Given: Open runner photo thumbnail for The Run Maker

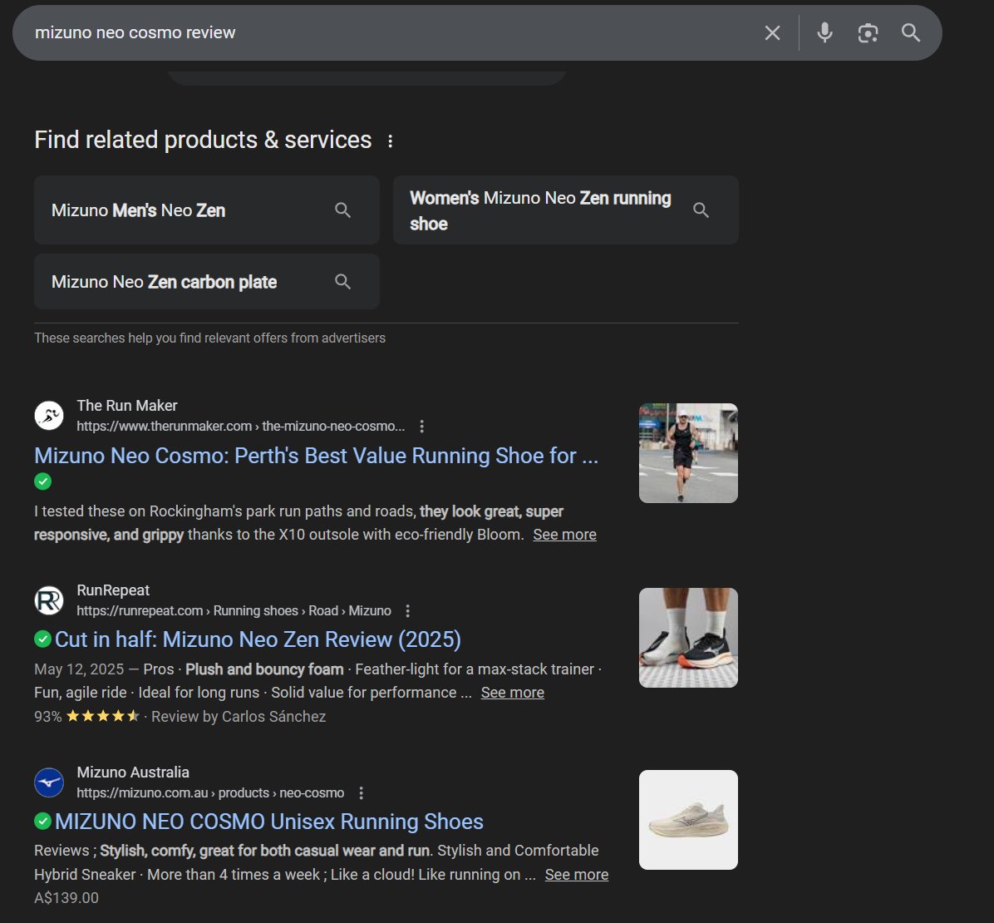Looking at the screenshot, I should (x=688, y=453).
